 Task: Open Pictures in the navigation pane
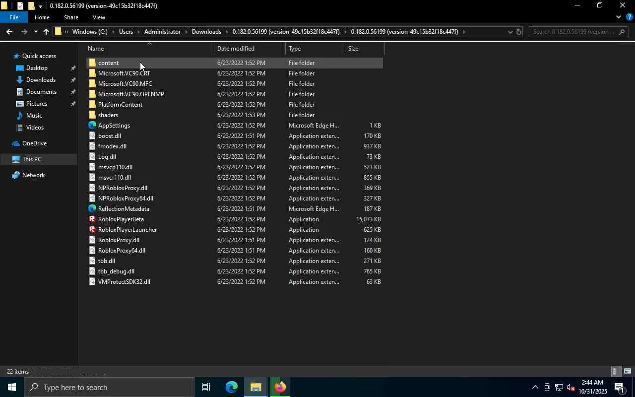(37, 104)
